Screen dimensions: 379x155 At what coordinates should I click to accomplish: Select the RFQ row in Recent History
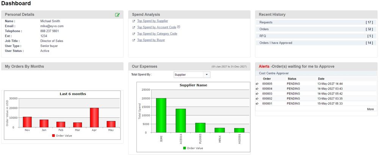263,36
